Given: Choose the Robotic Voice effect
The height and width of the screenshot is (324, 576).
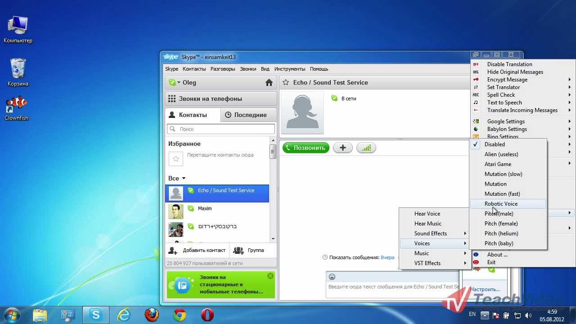Looking at the screenshot, I should coord(508,204).
